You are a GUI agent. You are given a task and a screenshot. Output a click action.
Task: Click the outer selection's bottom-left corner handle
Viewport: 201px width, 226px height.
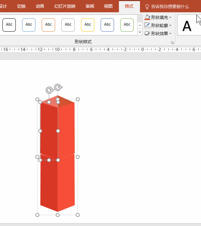37,215
